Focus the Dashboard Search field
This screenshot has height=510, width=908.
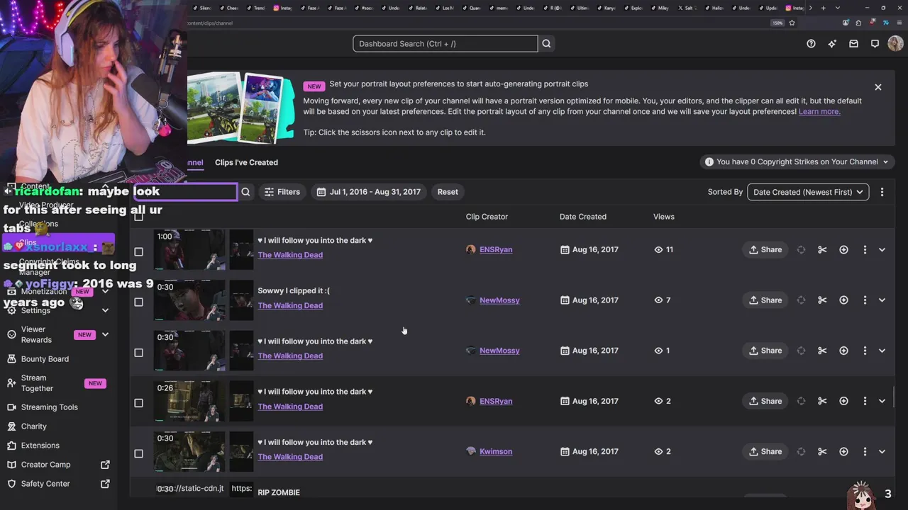(445, 44)
